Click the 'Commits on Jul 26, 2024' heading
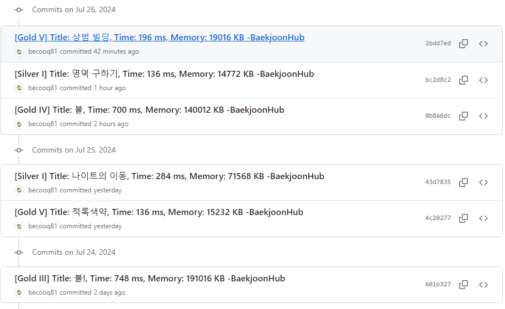Screen dimensions: 505x309 73,9
